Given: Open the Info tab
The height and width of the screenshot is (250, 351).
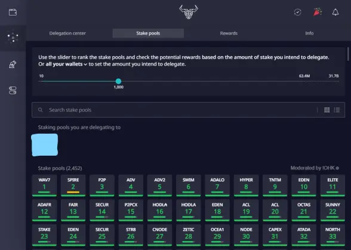Looking at the screenshot, I should tap(309, 33).
